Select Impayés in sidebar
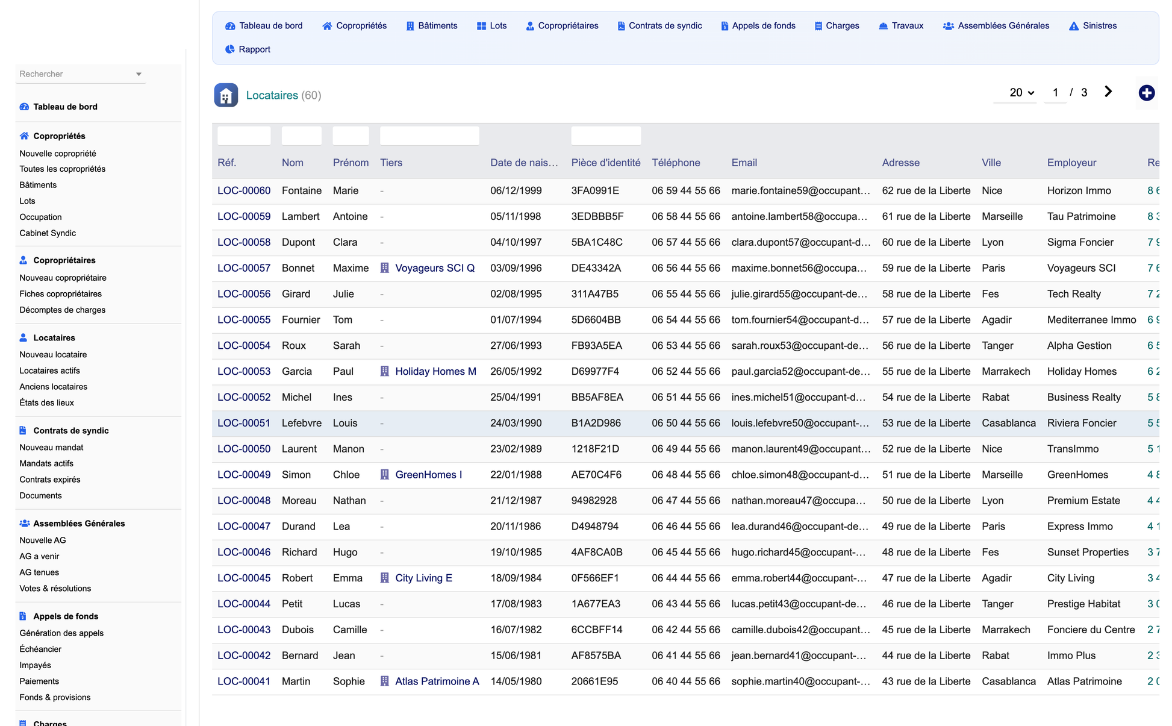The height and width of the screenshot is (726, 1172). coord(35,666)
